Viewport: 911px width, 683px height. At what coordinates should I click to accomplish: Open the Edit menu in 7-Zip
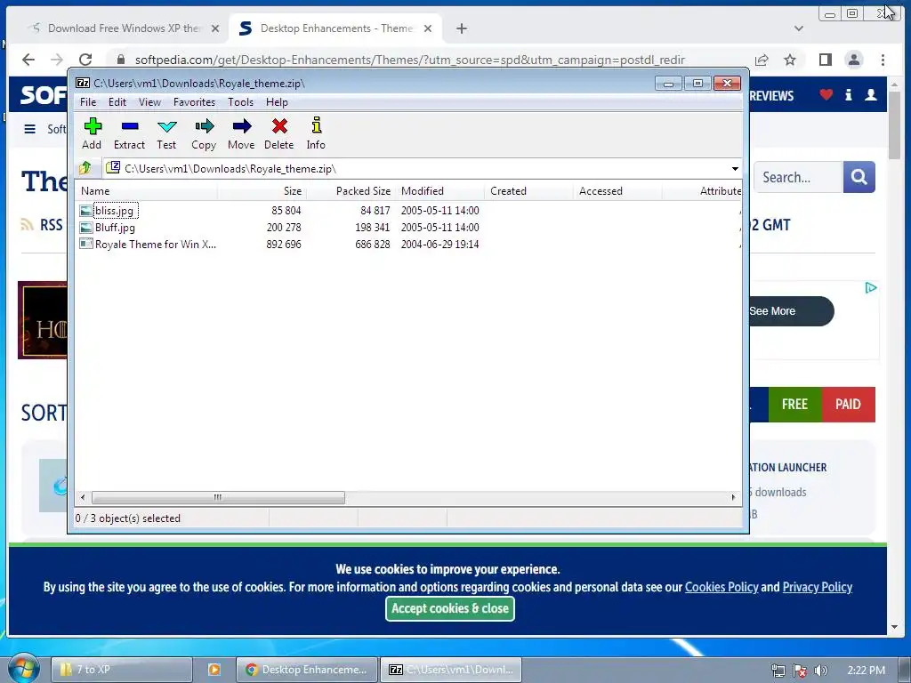point(117,102)
